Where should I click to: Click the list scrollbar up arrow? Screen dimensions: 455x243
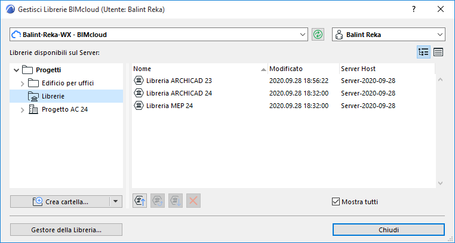tap(440, 79)
